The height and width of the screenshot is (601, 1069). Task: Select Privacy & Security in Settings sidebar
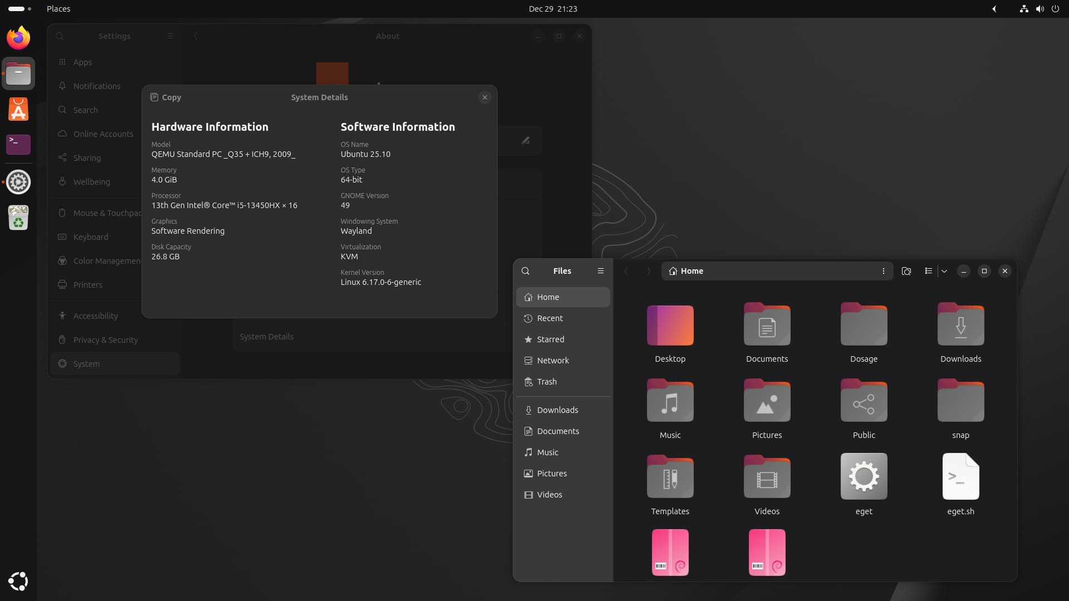pos(106,339)
